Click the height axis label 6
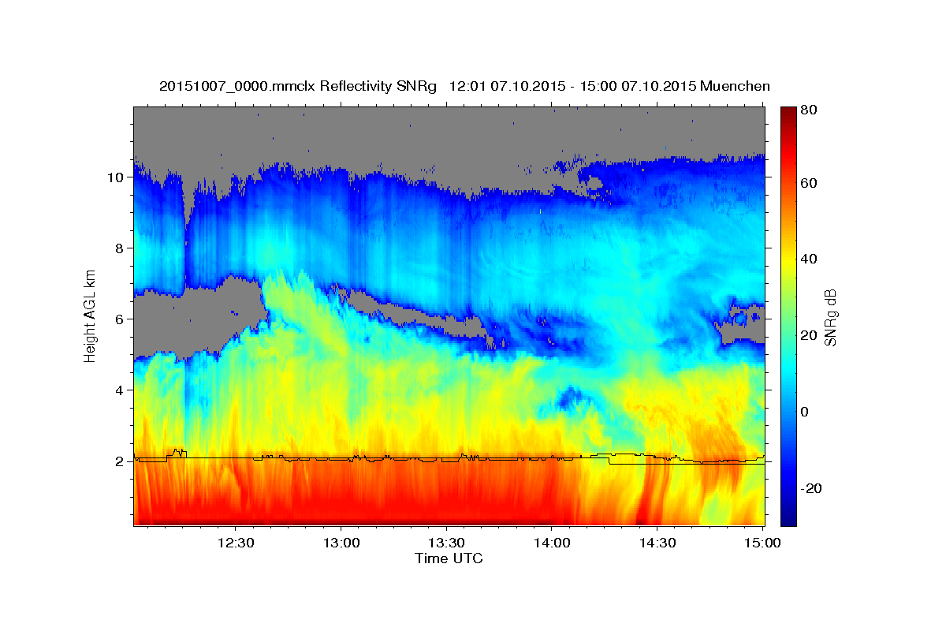Screen dimensions: 946x631 coord(121,319)
